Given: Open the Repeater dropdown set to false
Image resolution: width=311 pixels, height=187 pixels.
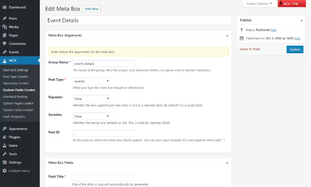Looking at the screenshot, I should pos(91,99).
